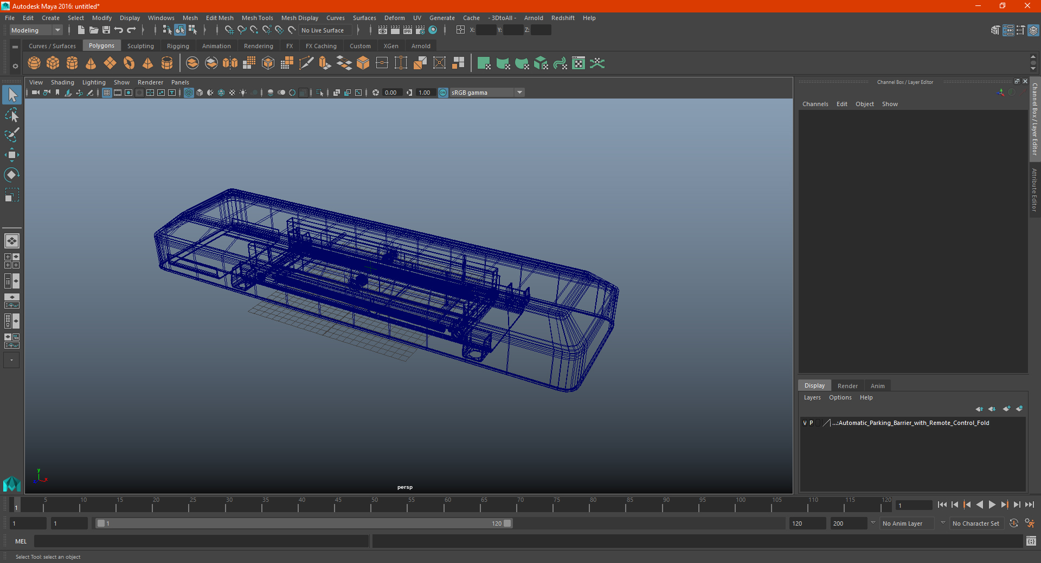Open animation preferences next to character set
Screen dimensions: 1041x563
1030,523
